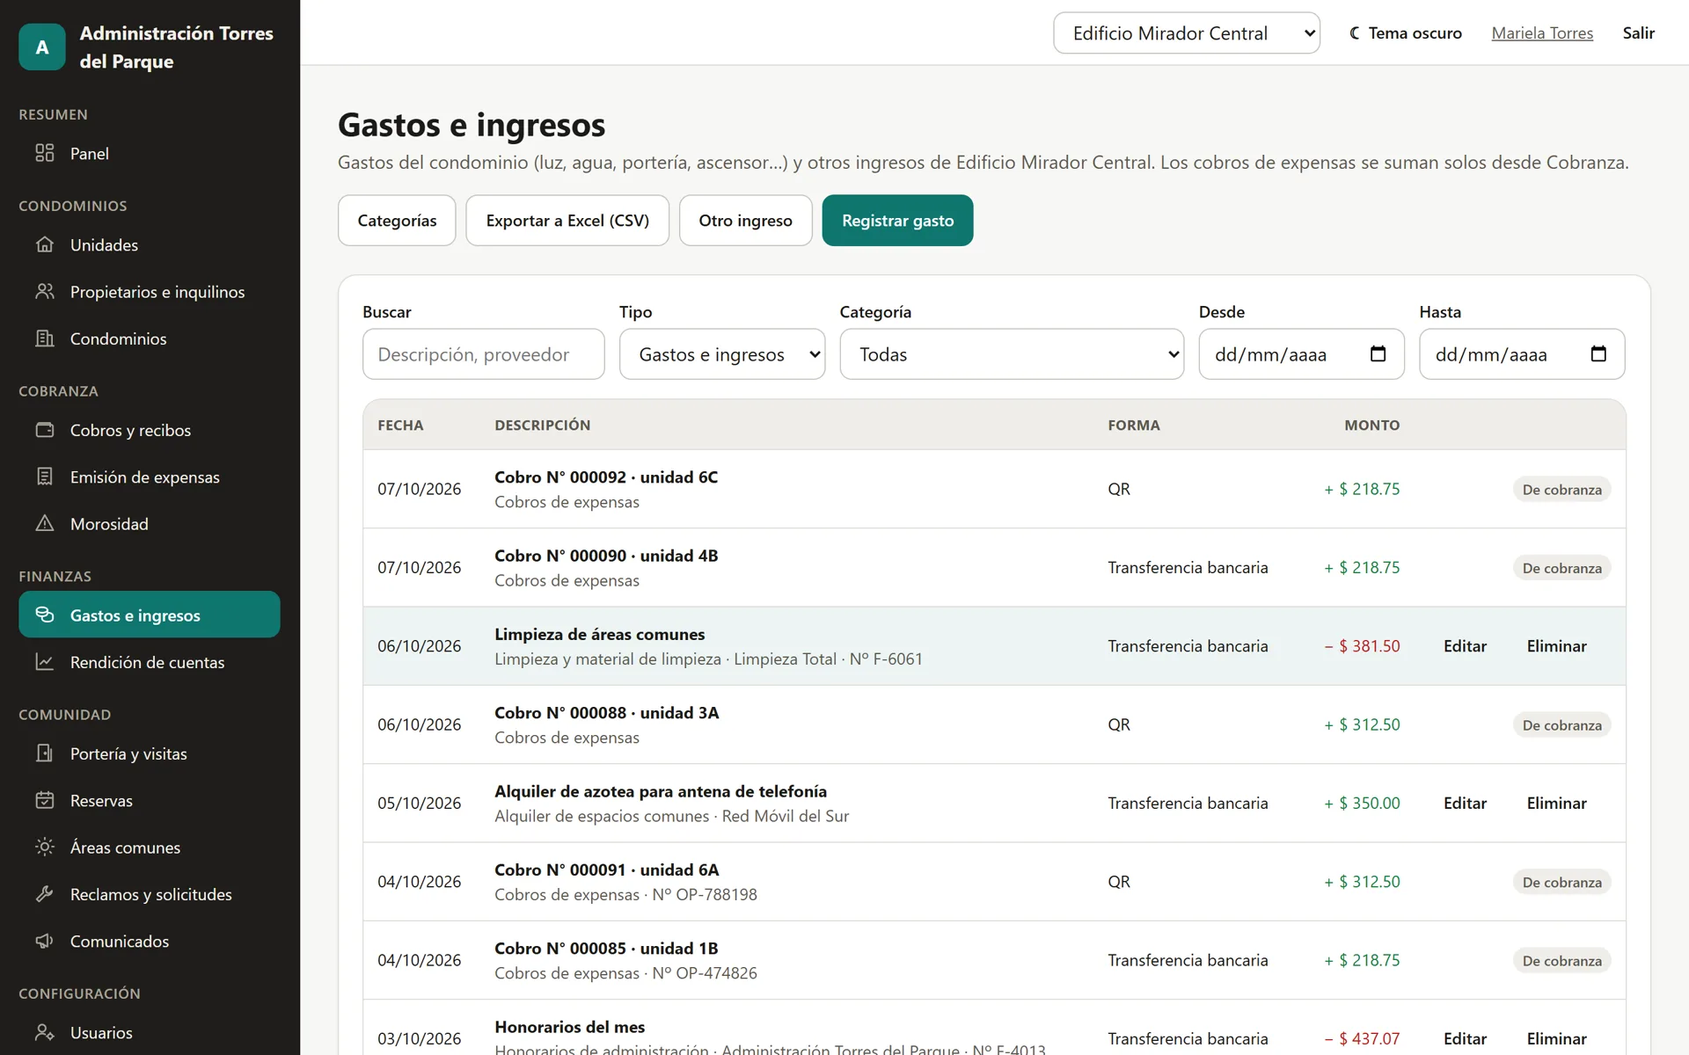Toggle Tema oscuro dark theme
The image size is (1689, 1055).
pyautogui.click(x=1406, y=33)
